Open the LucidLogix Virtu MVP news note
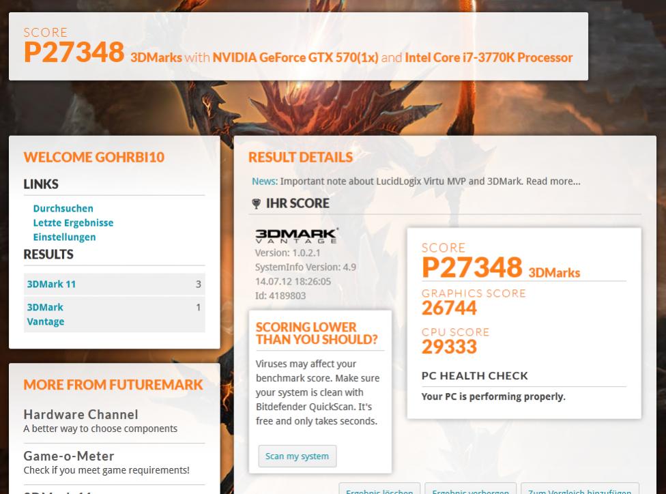Screen dimensions: 666x494 [x=430, y=181]
